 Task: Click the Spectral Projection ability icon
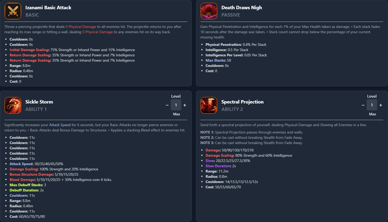pos(209,105)
